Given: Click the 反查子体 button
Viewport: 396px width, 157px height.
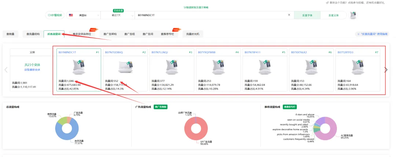Looking at the screenshot, I should (x=307, y=15).
